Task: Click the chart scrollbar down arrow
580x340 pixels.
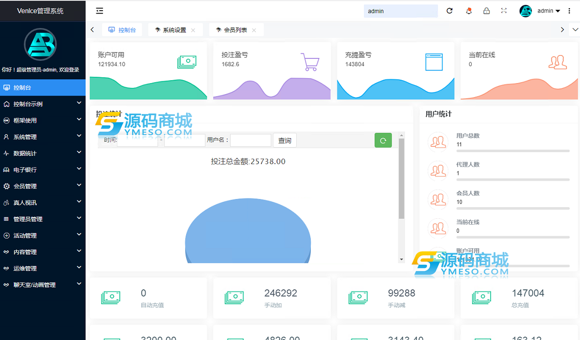Action: click(x=401, y=259)
